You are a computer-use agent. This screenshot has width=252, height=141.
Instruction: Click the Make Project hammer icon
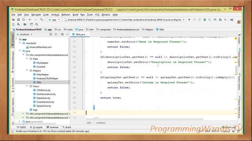[x=42, y=20]
